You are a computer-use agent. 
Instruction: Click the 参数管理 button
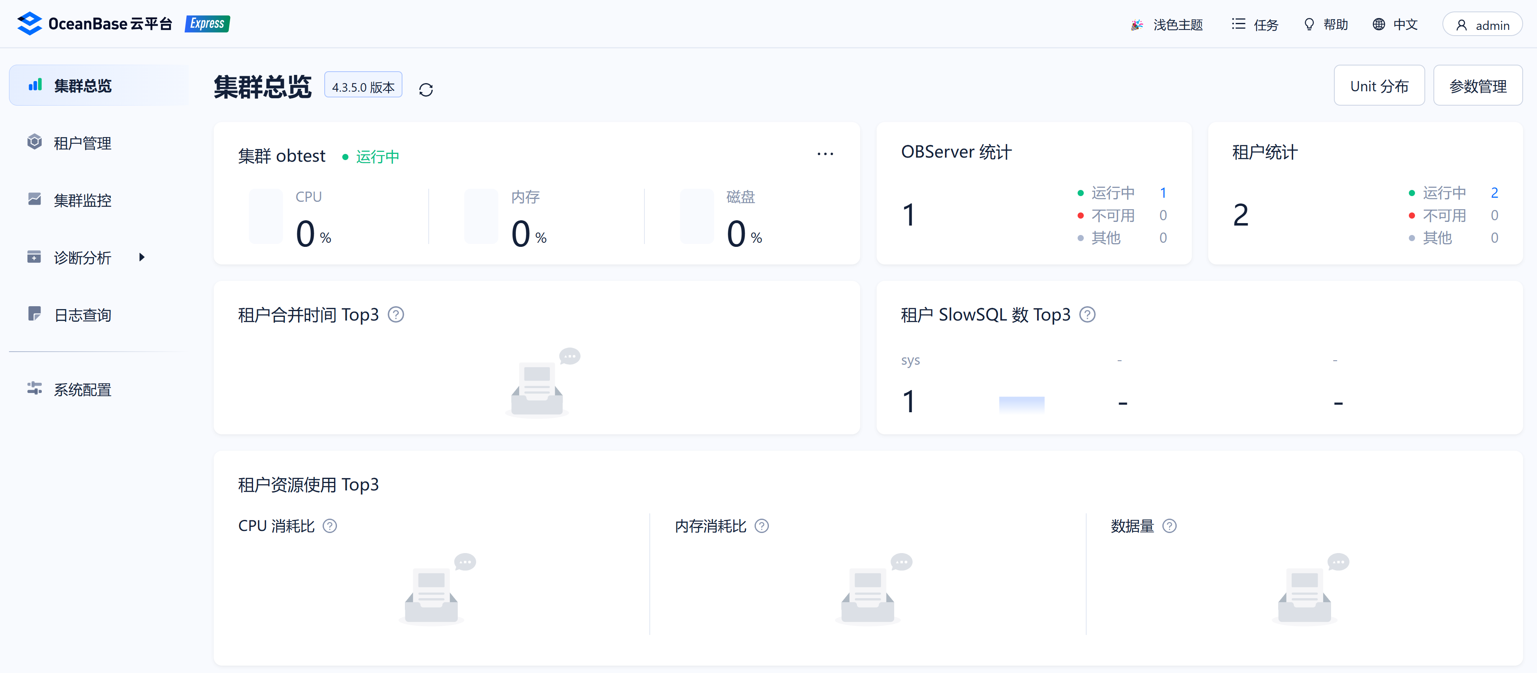tap(1477, 86)
